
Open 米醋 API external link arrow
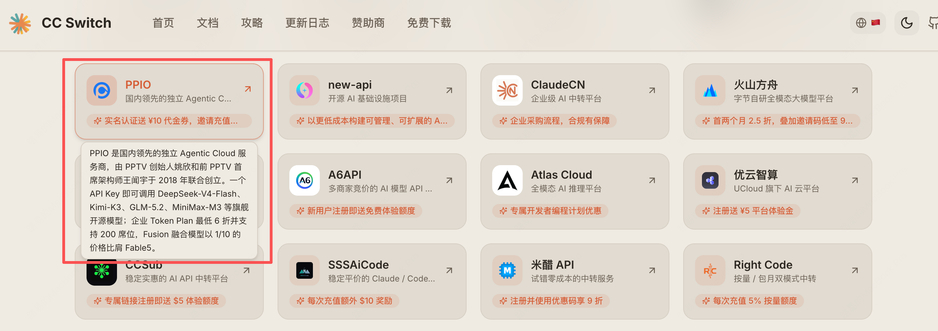click(652, 270)
